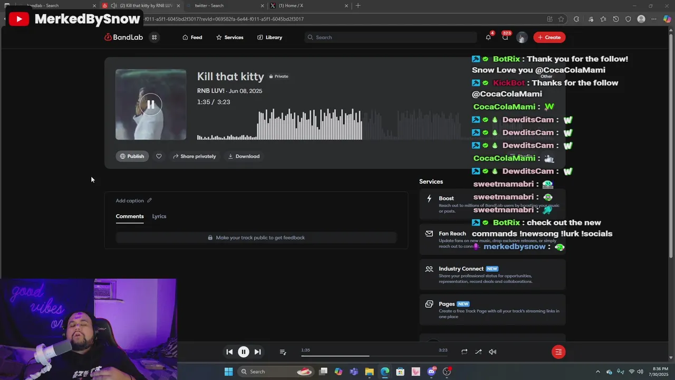This screenshot has width=675, height=380.
Task: Click Add caption edit link
Action: point(134,201)
